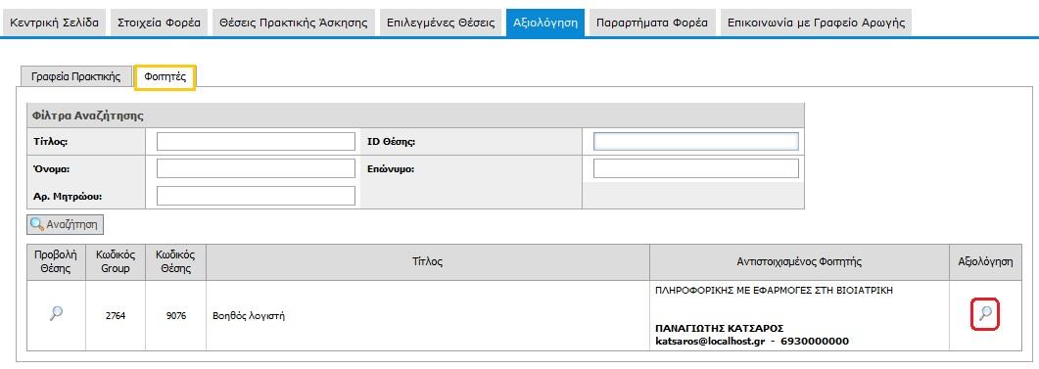Open Παραρτήματα Φορέα tab

652,23
